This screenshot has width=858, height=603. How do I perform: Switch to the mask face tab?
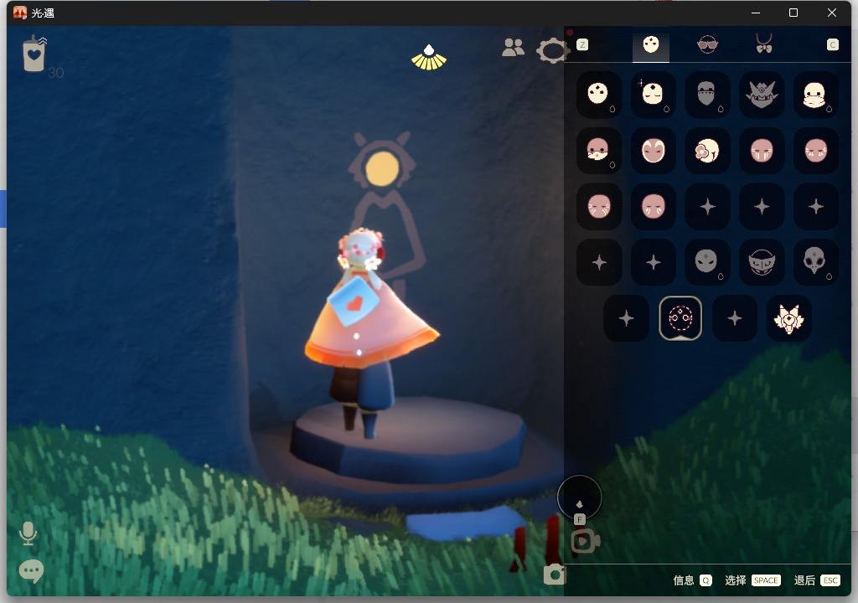point(650,45)
